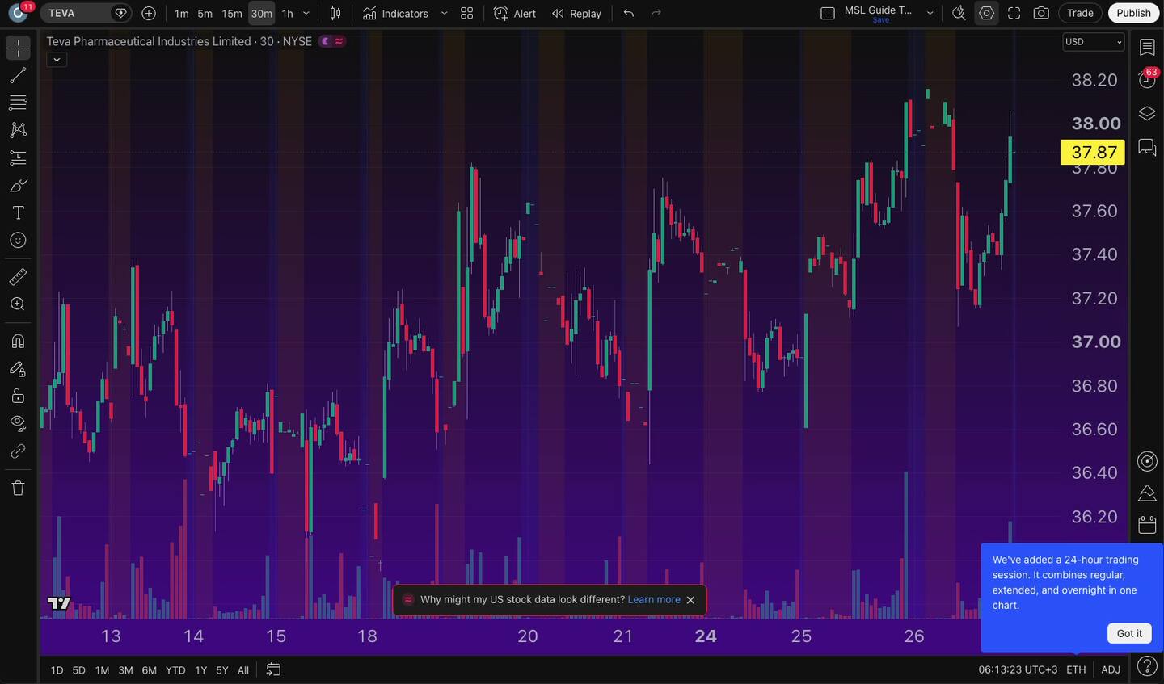Switch to the 1m timeframe

point(182,13)
